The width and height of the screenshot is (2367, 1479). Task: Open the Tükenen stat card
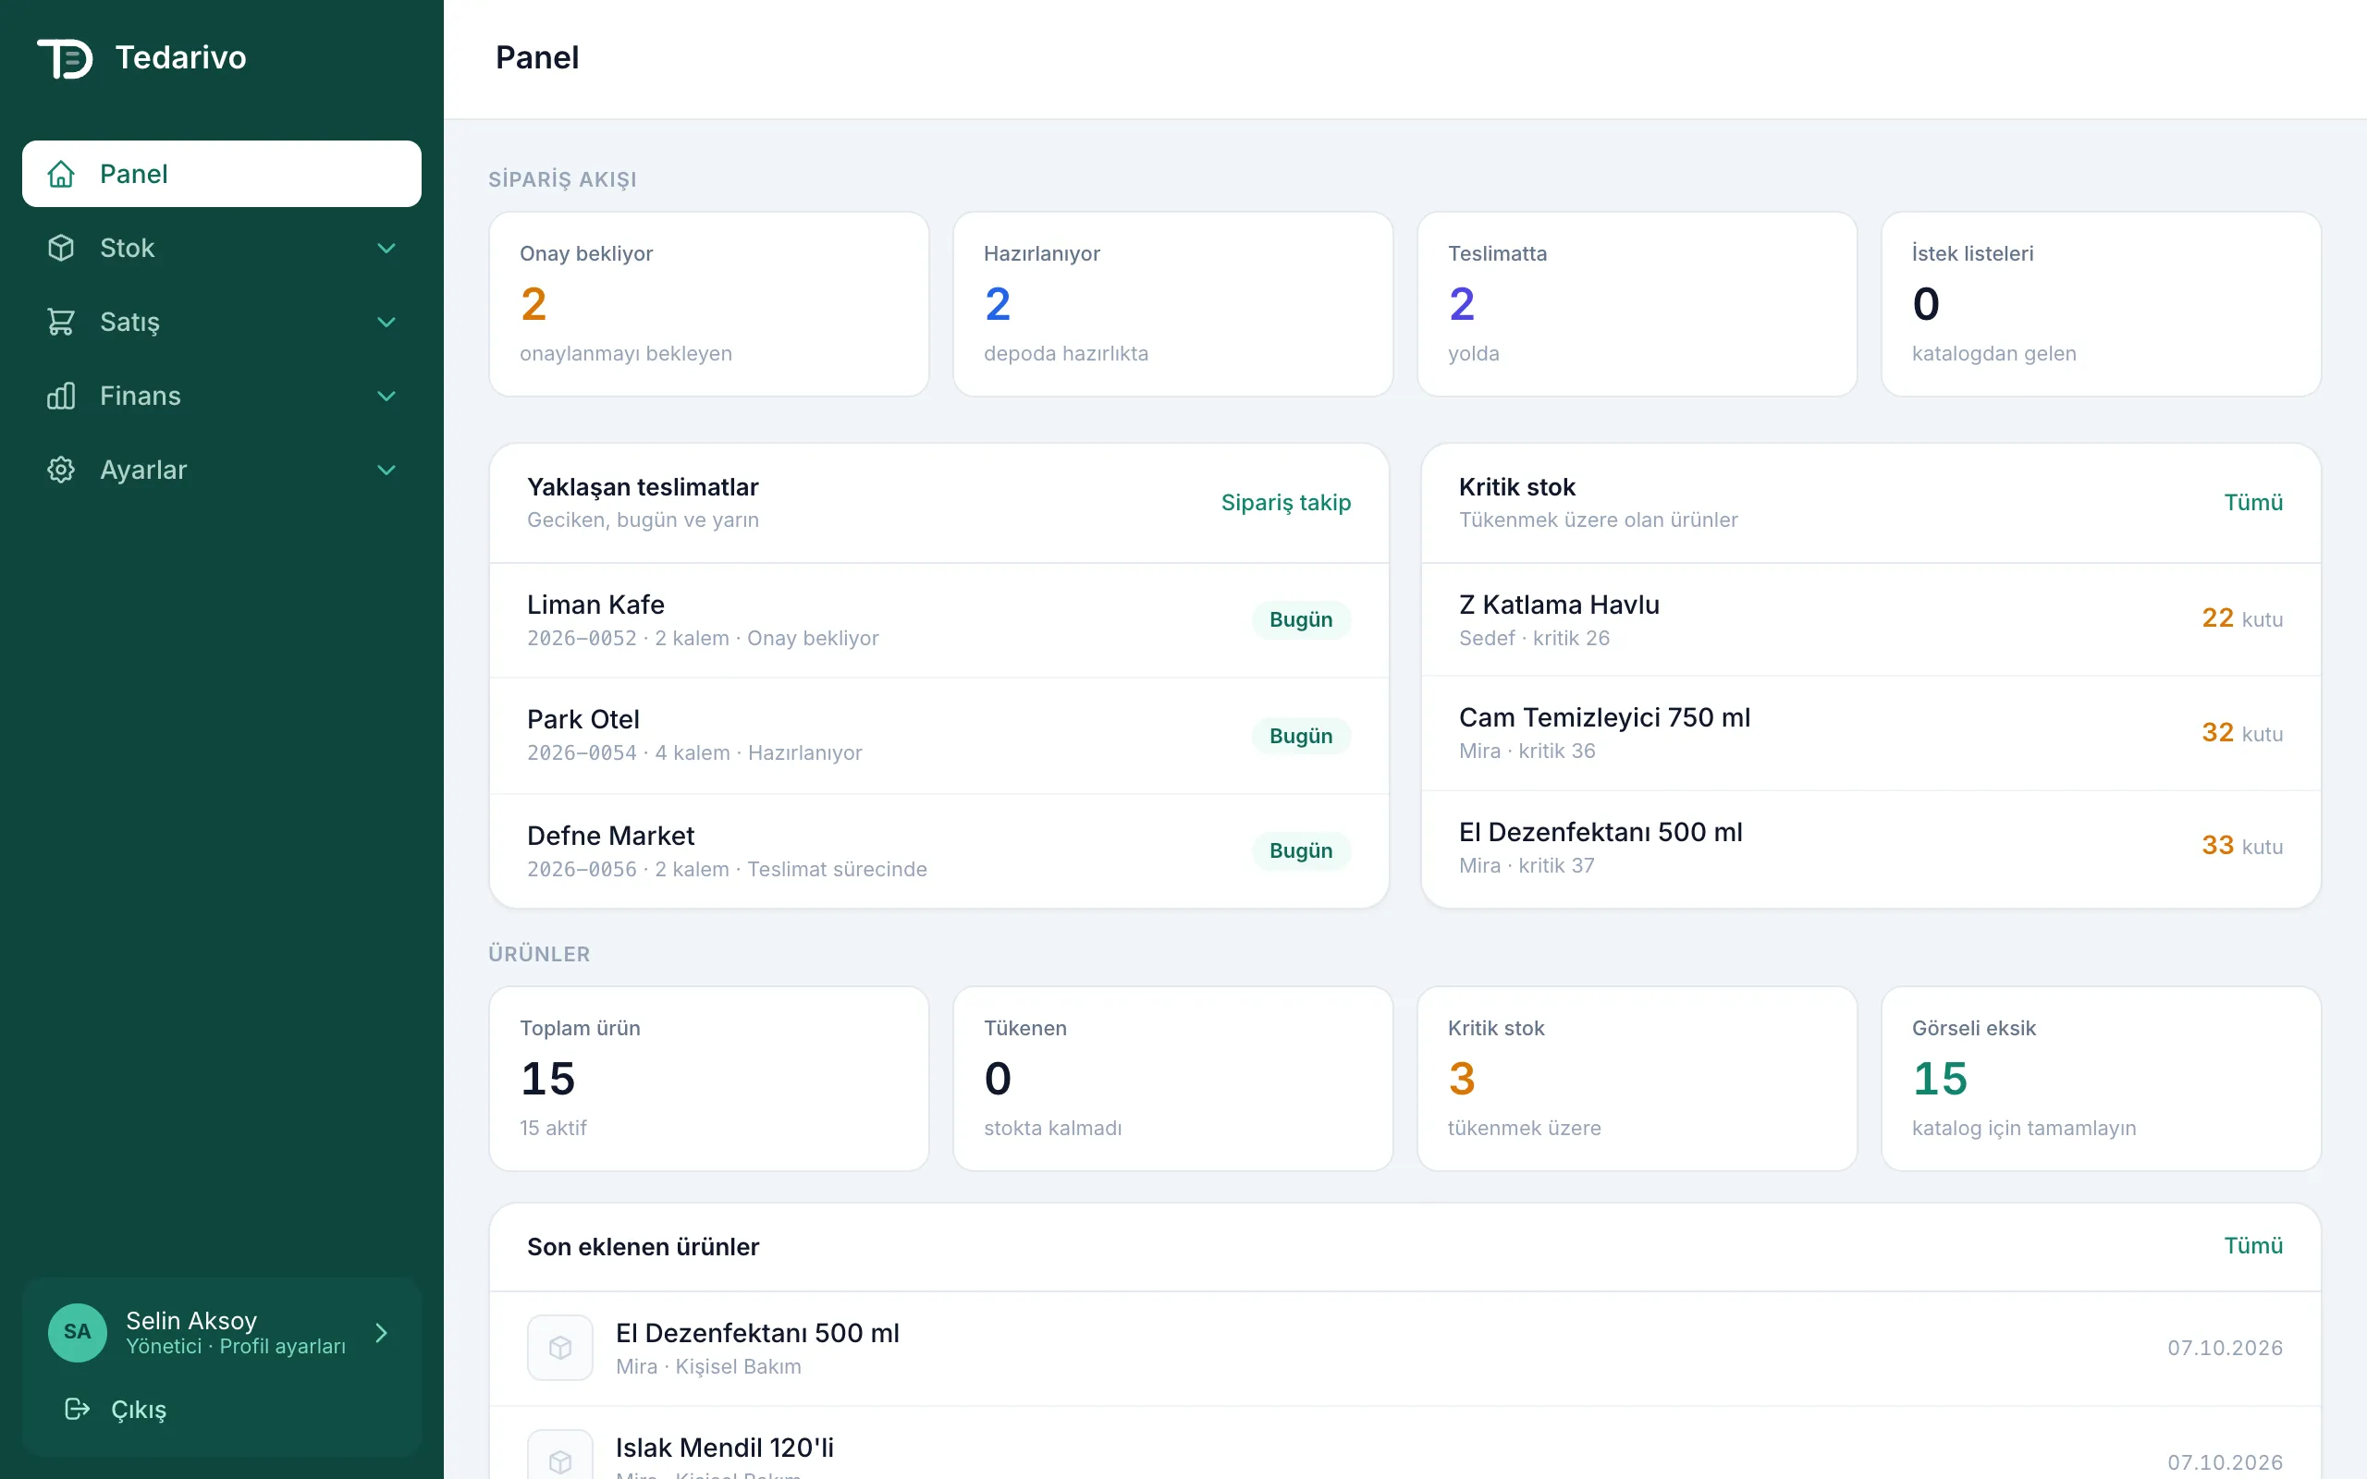[1172, 1078]
